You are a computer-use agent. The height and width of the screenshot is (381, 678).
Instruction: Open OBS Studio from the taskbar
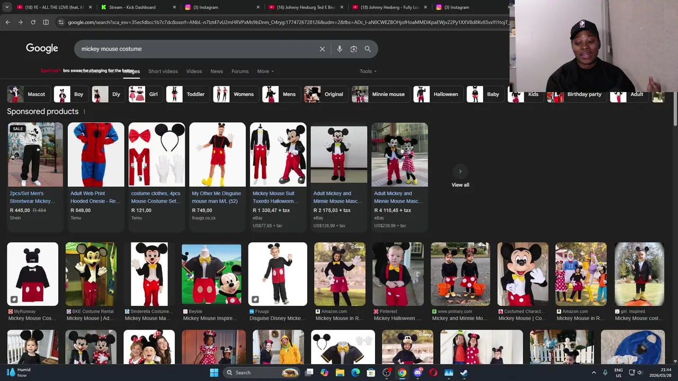click(387, 373)
